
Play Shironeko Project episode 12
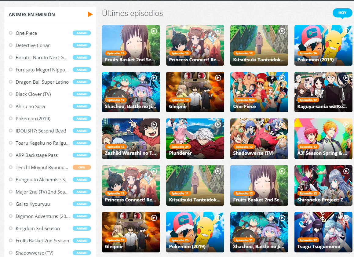click(x=323, y=185)
